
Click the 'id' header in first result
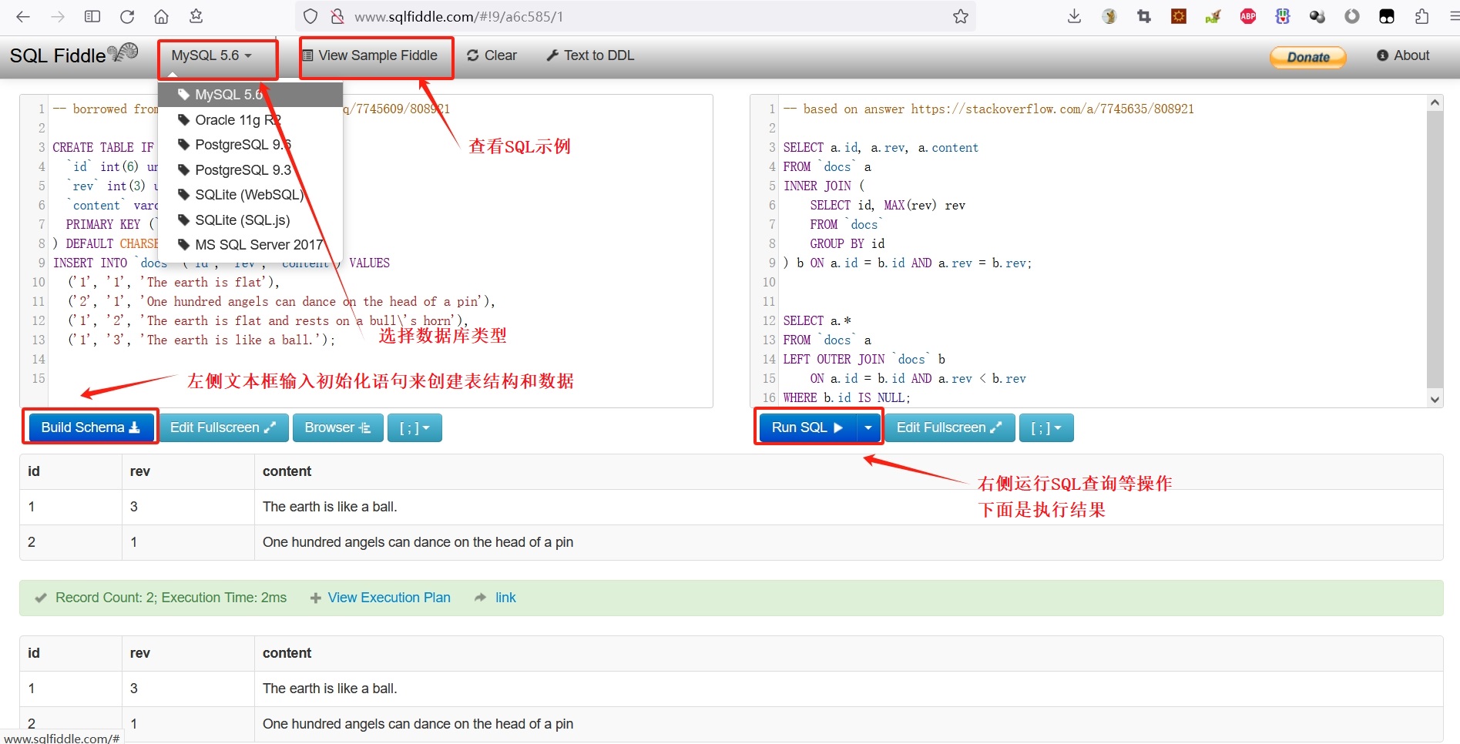pyautogui.click(x=34, y=471)
